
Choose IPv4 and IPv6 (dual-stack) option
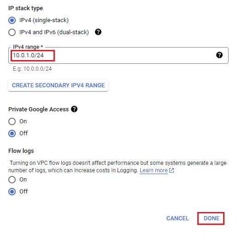point(12,32)
